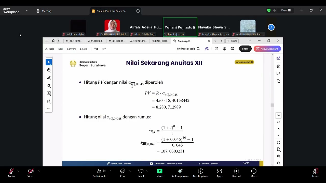Click the green Share screen button

click(160, 173)
